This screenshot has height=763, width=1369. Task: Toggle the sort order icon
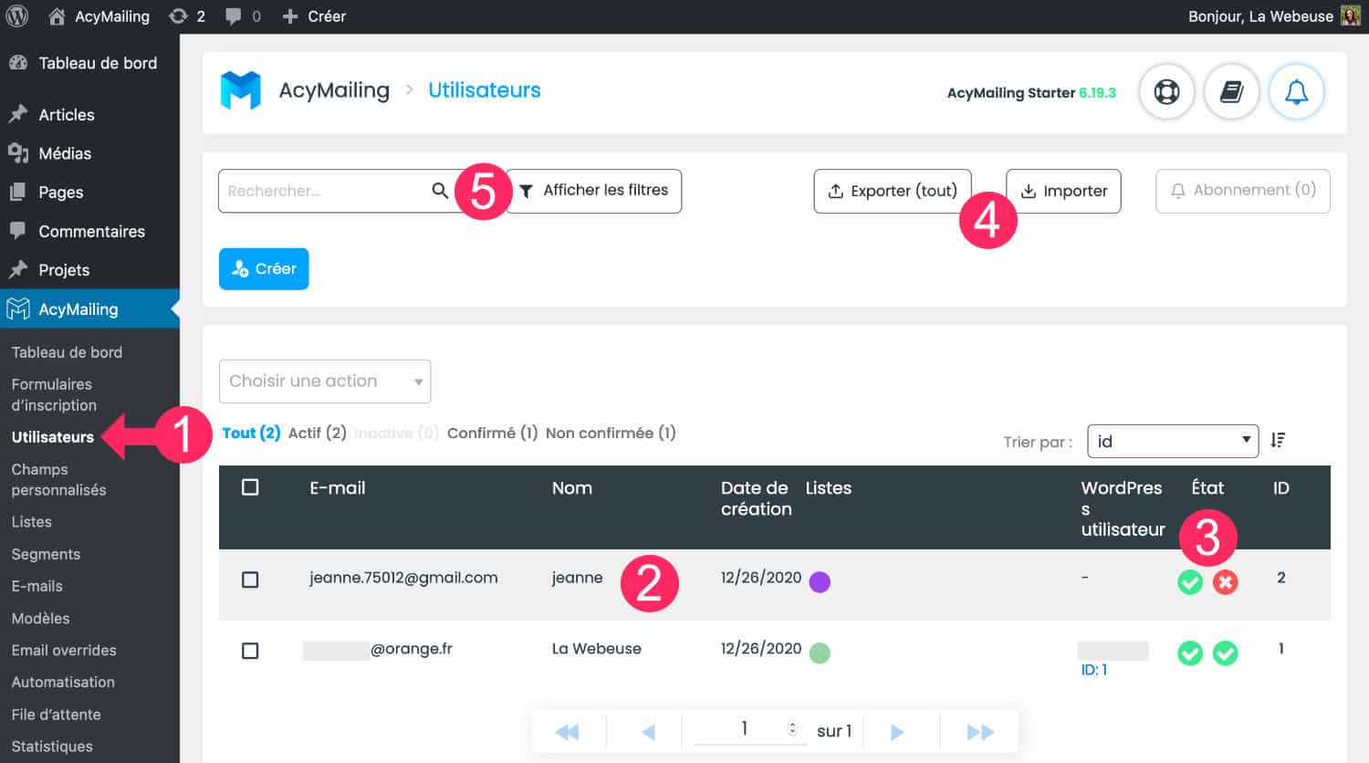(x=1278, y=440)
